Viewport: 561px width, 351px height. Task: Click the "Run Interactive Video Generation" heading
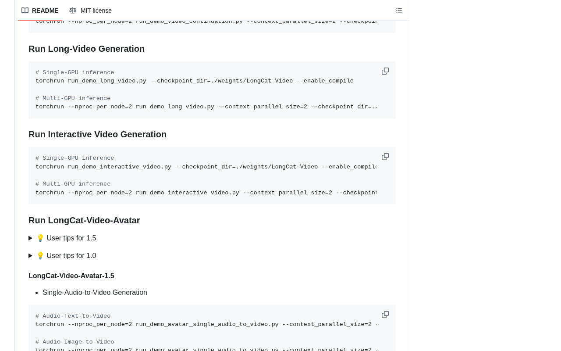point(97,134)
